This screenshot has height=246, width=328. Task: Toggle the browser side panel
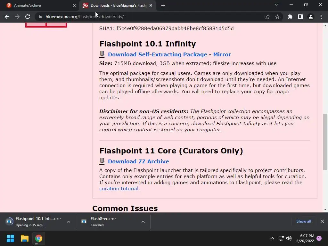(x=300, y=17)
